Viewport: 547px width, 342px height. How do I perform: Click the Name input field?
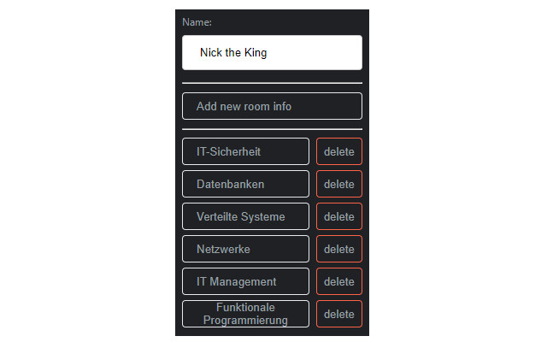tap(272, 52)
